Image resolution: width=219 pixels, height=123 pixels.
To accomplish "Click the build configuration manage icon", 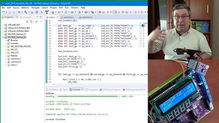I will tap(19, 12).
